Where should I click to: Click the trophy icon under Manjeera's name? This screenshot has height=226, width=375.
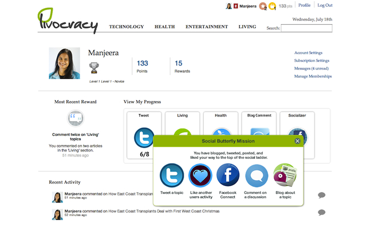coord(94,68)
